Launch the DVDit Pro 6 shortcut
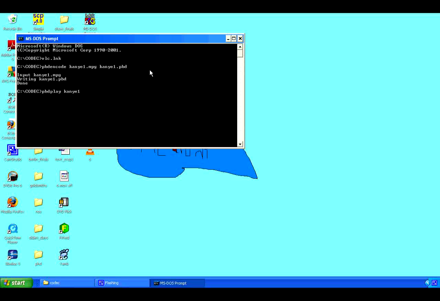 pyautogui.click(x=13, y=179)
